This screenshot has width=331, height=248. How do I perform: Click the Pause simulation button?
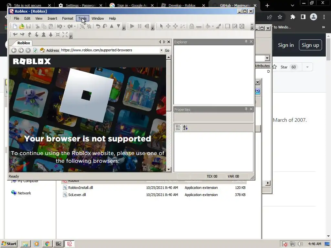coord(140,26)
